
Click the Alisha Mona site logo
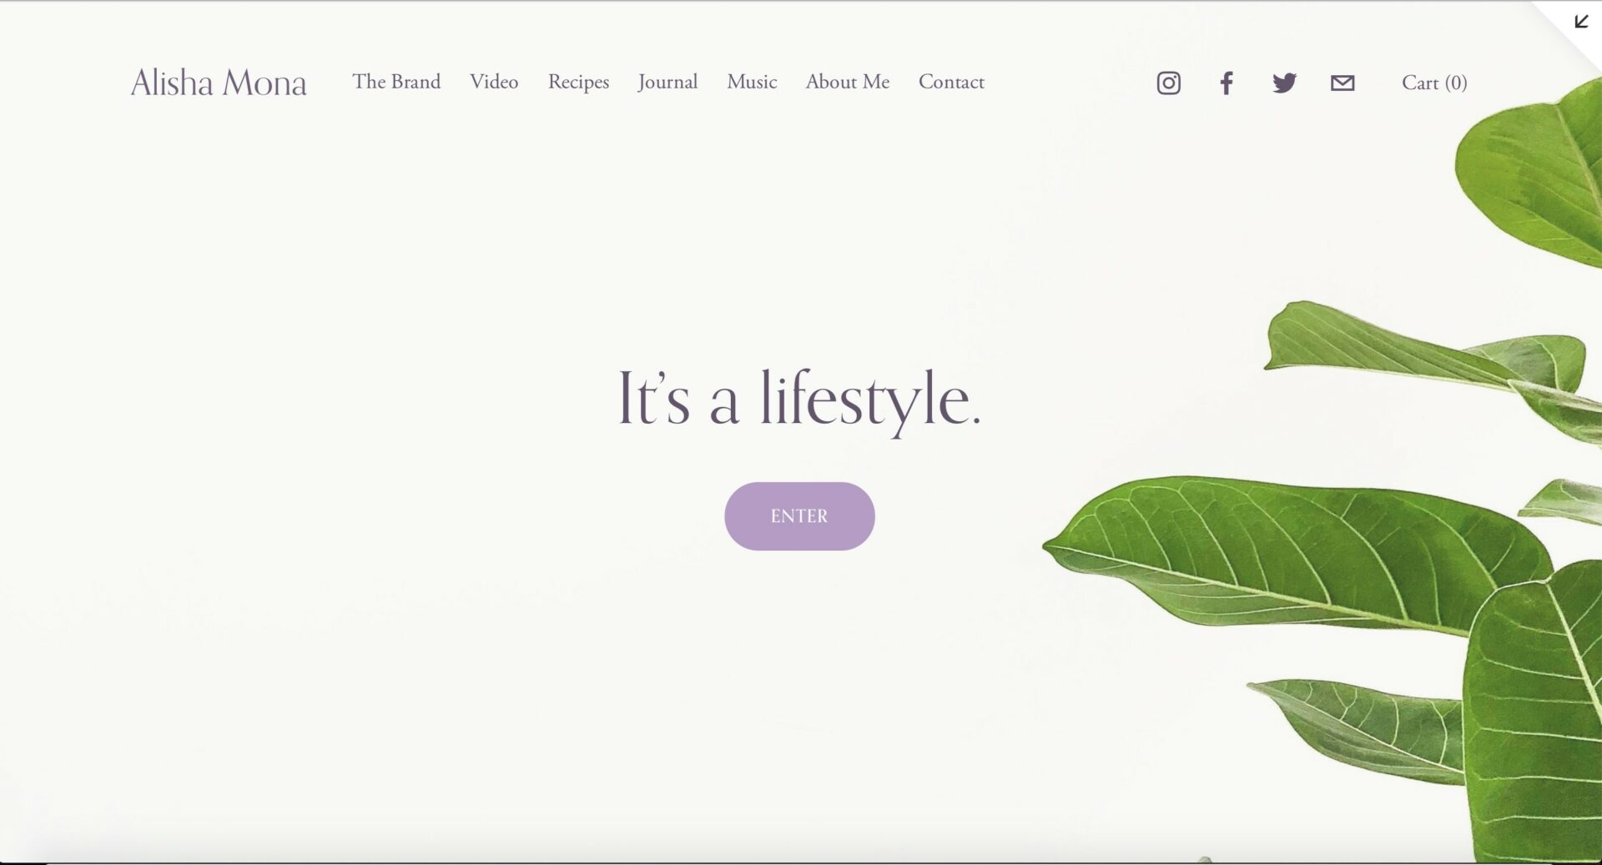pyautogui.click(x=219, y=83)
